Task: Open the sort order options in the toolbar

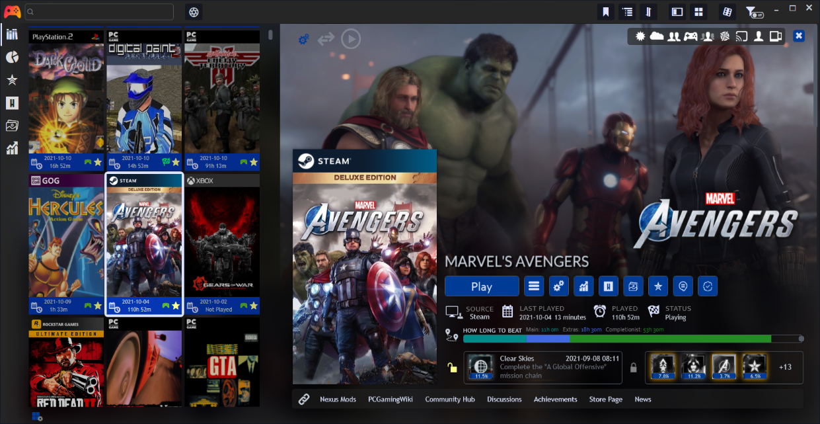Action: tap(650, 12)
